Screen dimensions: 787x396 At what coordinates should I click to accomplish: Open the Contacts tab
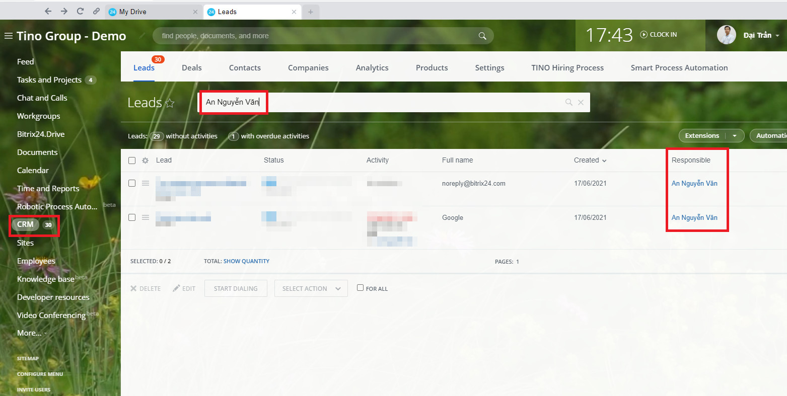[x=245, y=68]
